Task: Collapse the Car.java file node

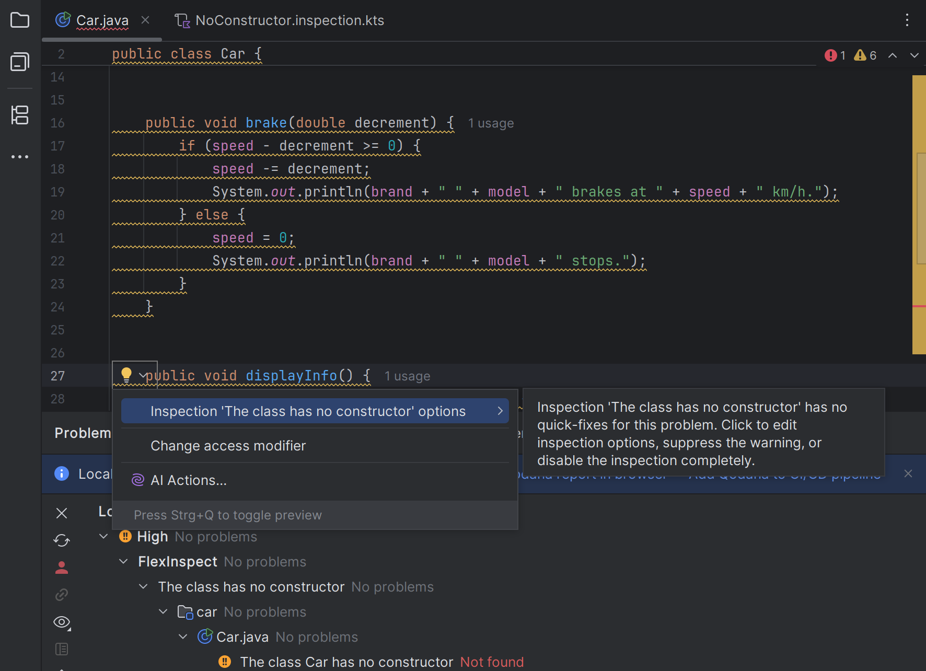Action: 183,637
